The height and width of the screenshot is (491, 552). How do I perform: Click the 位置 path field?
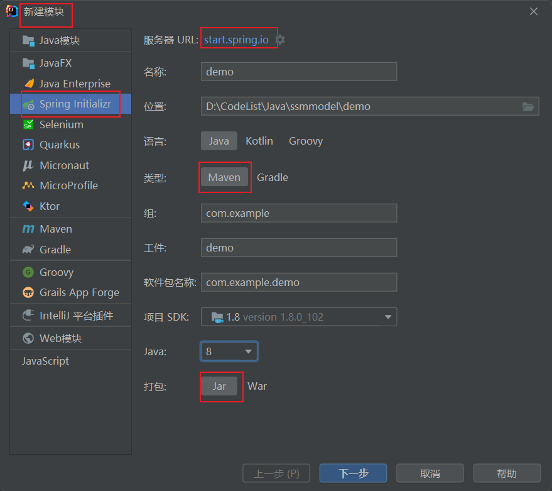click(370, 106)
